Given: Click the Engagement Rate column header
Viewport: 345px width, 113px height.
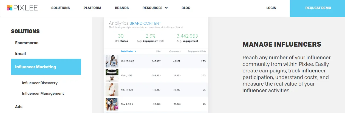Looking at the screenshot, I should (x=197, y=51).
